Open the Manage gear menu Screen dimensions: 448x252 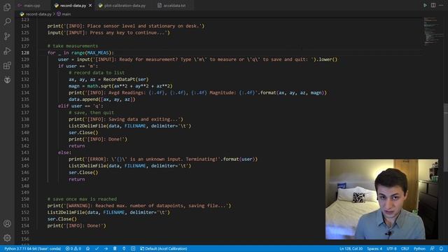coord(7,237)
